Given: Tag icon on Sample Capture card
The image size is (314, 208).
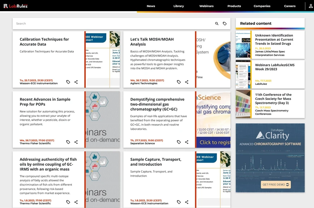Looking at the screenshot, I should click(x=179, y=202).
